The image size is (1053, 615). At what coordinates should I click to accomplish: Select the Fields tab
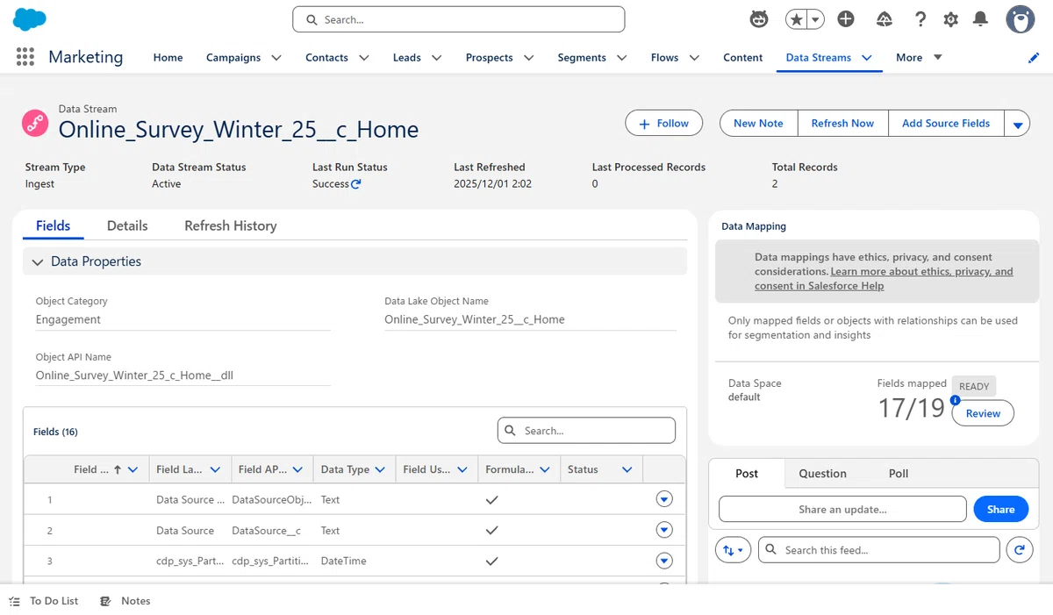click(x=53, y=225)
